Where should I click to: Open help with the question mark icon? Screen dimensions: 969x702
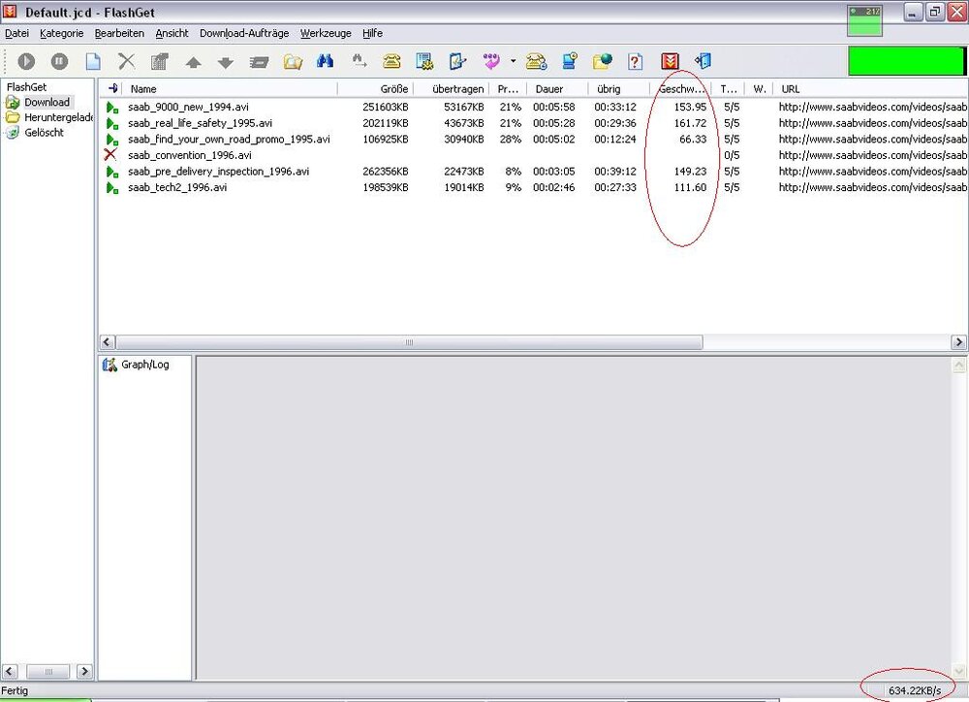[636, 61]
